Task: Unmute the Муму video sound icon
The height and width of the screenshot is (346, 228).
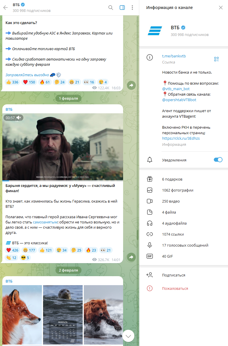Action: tap(19, 118)
